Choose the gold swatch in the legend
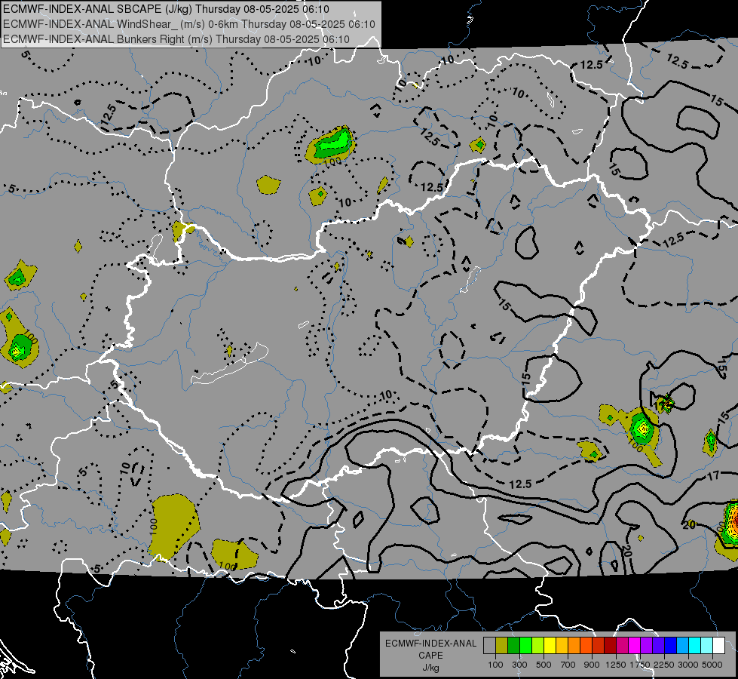This screenshot has width=738, height=679. (562, 645)
